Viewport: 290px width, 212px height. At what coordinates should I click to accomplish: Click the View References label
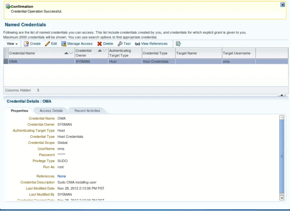click(154, 44)
